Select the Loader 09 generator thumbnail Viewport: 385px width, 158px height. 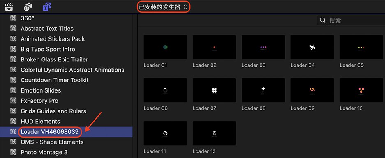312,90
